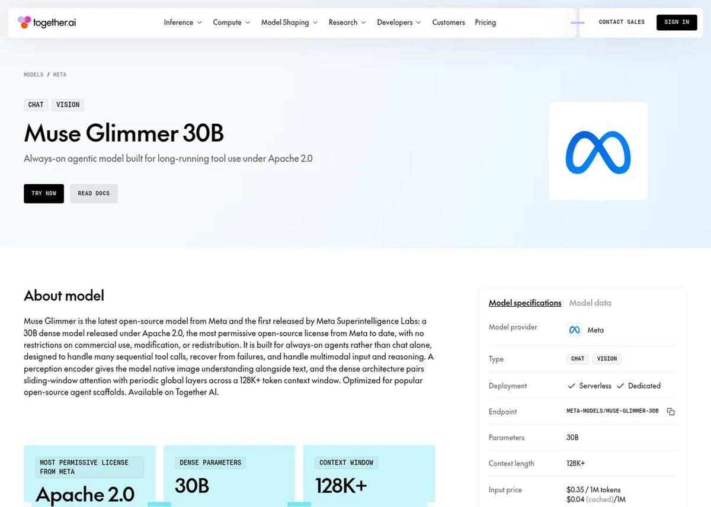This screenshot has height=507, width=711.
Task: Click the Sign In button
Action: tap(677, 23)
